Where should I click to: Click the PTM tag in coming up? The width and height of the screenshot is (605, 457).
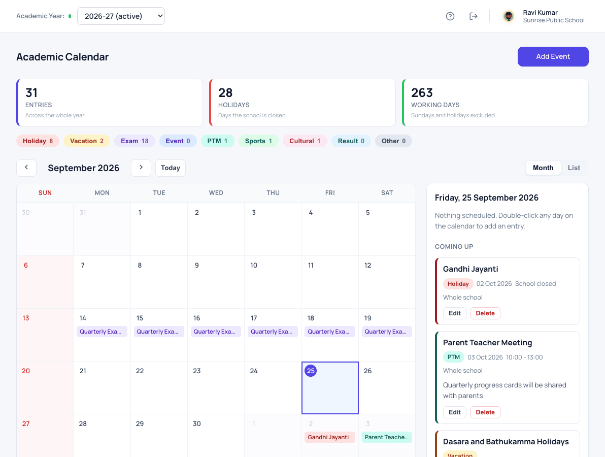tap(453, 357)
